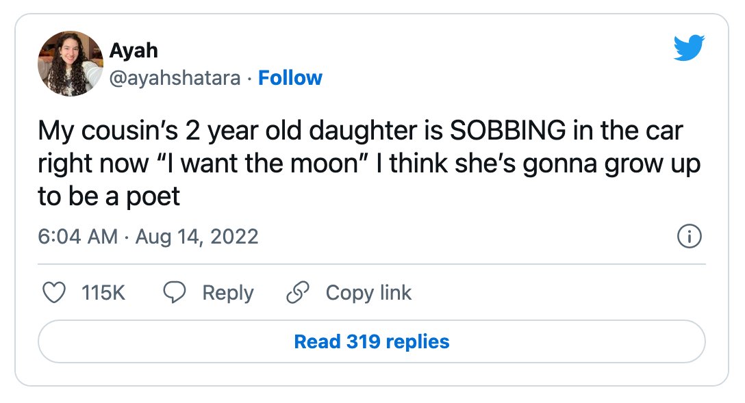The image size is (745, 403).
Task: Open the @ayahshatara handle link
Action: [x=175, y=78]
